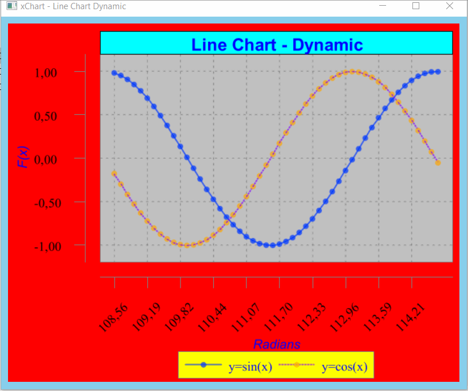
Task: Select the orange dashed marker in the legend
Action: tap(296, 365)
